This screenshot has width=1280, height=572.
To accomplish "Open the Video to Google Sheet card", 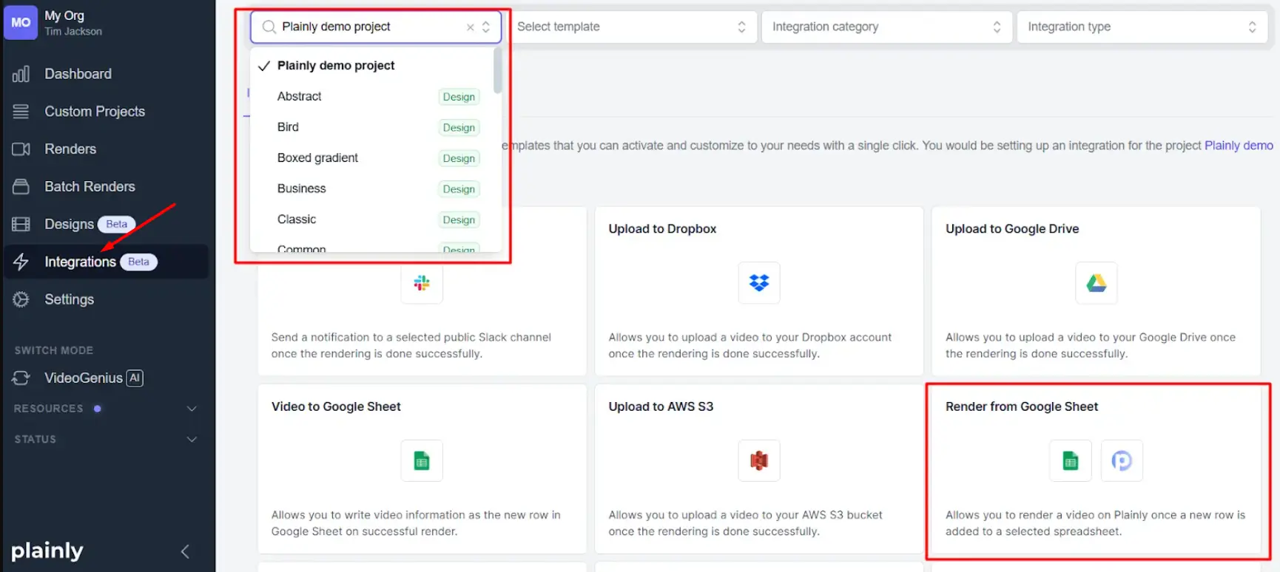I will [x=422, y=469].
